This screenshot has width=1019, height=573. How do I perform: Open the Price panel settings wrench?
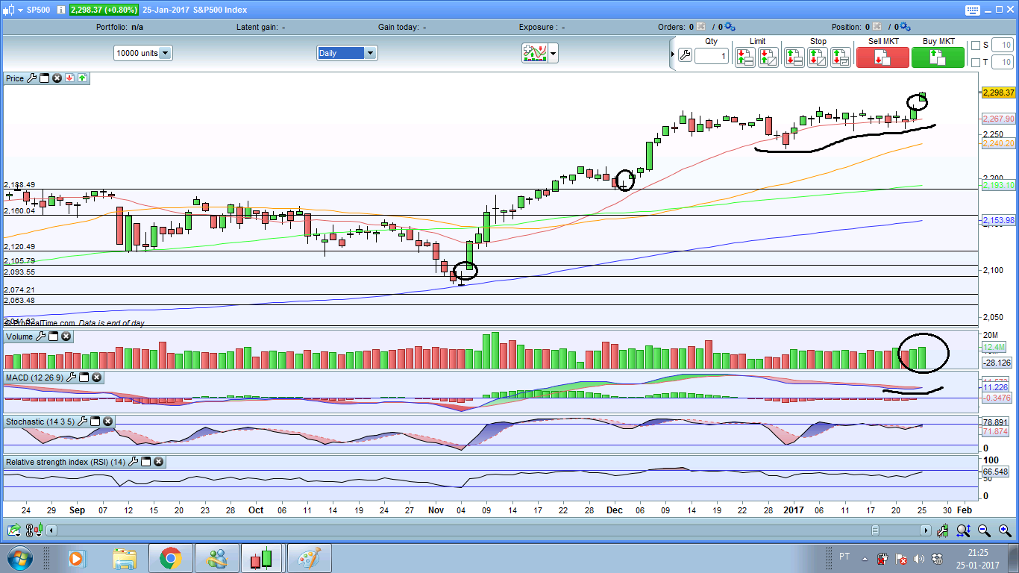[x=31, y=78]
